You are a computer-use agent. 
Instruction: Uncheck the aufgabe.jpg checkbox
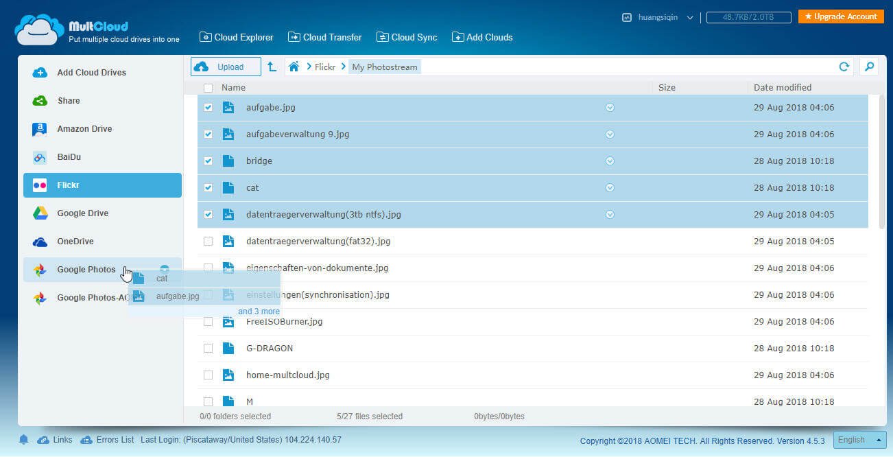coord(208,108)
